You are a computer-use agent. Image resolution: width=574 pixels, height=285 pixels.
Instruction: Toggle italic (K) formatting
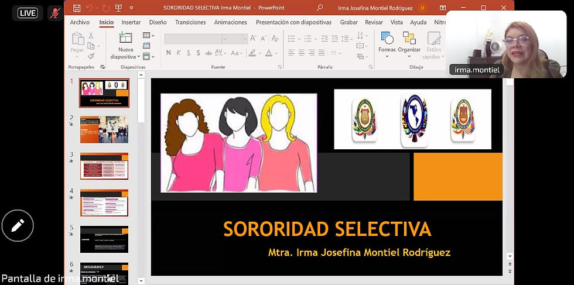(x=178, y=53)
